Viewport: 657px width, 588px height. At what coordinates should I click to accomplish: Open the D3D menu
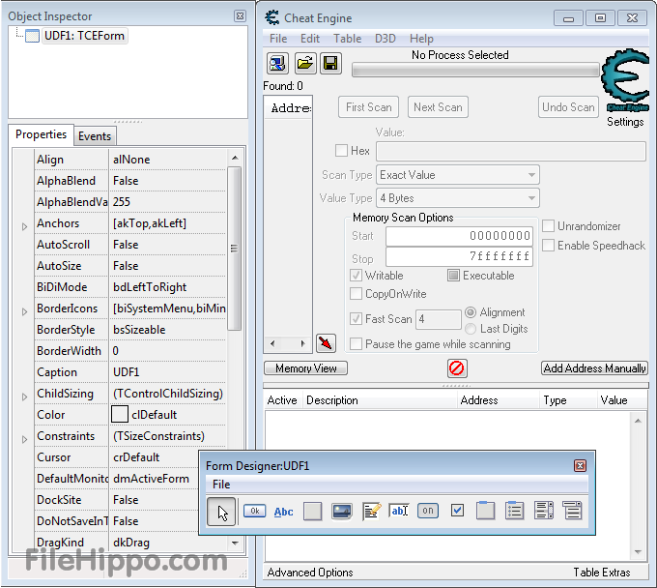tap(386, 39)
